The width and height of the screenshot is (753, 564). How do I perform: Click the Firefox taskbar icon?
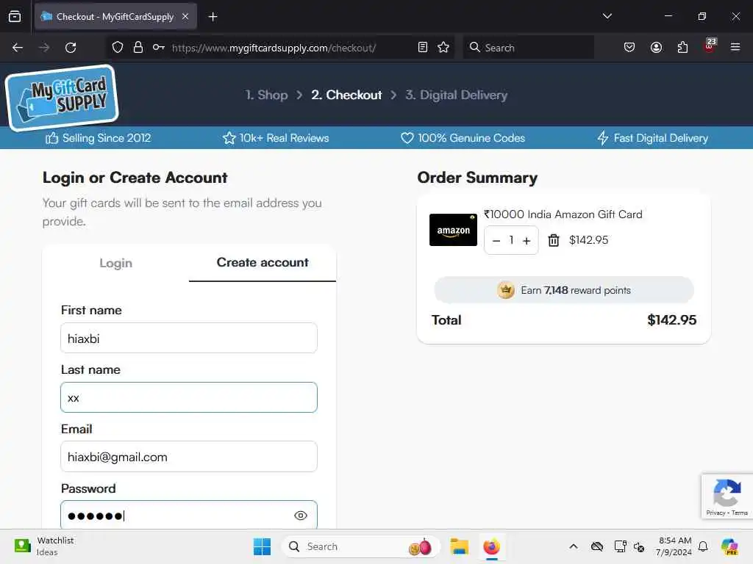(491, 546)
